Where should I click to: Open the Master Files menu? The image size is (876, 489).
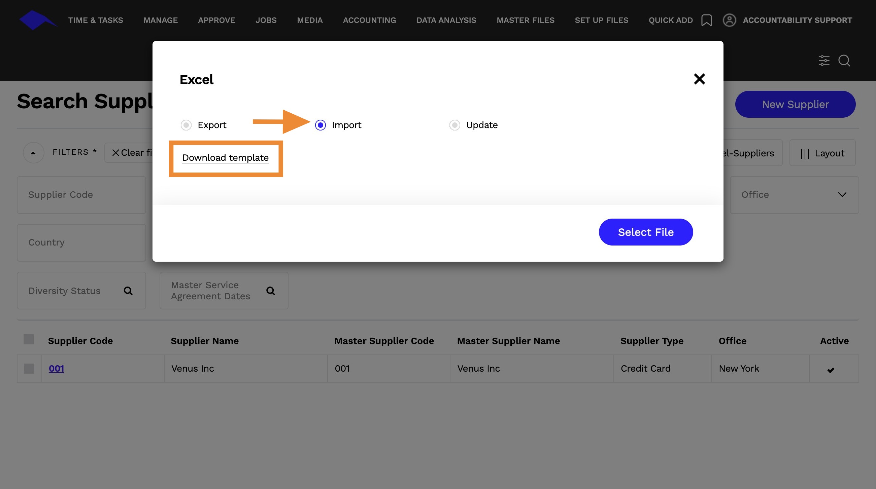(x=526, y=20)
